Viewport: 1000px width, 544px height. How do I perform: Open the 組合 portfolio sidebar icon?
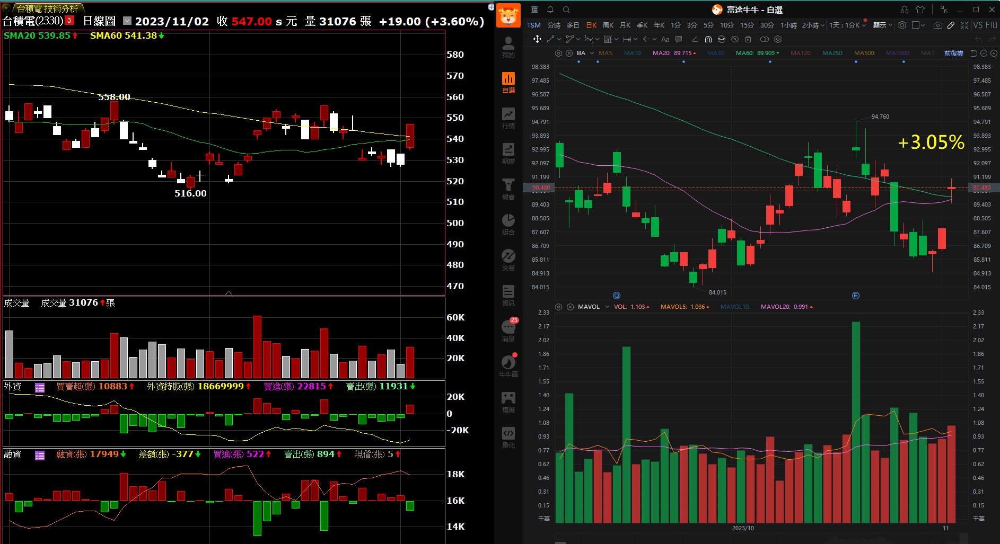(508, 224)
